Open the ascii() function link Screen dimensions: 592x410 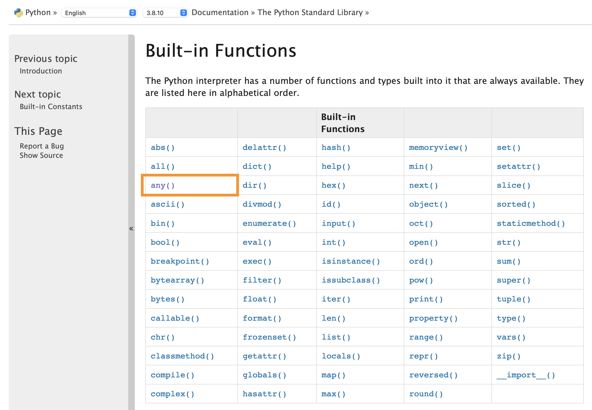(167, 204)
